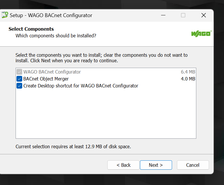Select the WAGO BACnet Configurator component label
Image resolution: width=224 pixels, height=185 pixels.
click(x=52, y=72)
